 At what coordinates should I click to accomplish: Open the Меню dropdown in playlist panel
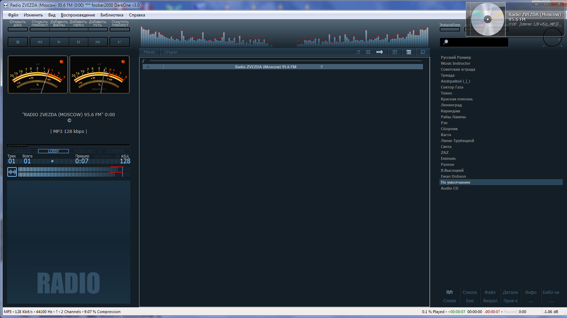pyautogui.click(x=149, y=52)
